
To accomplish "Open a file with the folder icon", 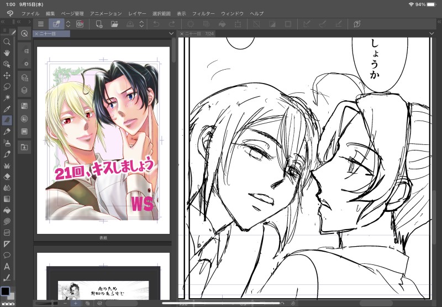I will tap(114, 24).
